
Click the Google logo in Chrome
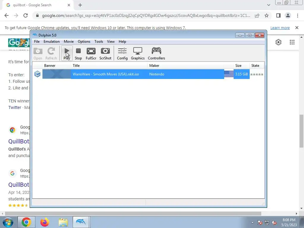coord(19,42)
